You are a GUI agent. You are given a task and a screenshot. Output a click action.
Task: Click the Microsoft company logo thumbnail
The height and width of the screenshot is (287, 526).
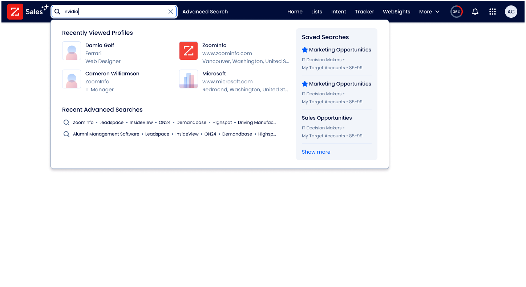point(189,79)
